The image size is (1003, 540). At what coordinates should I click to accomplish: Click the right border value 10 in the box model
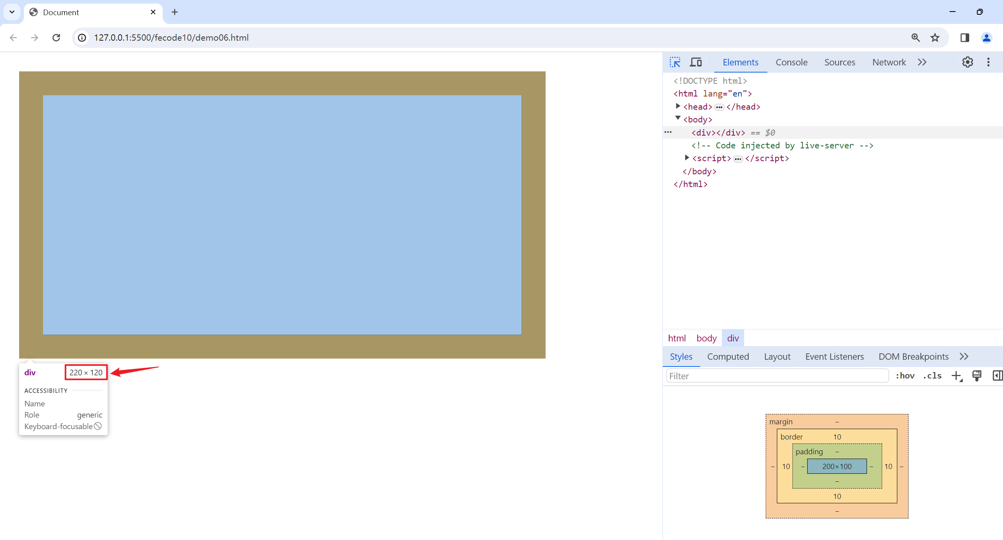(x=888, y=466)
